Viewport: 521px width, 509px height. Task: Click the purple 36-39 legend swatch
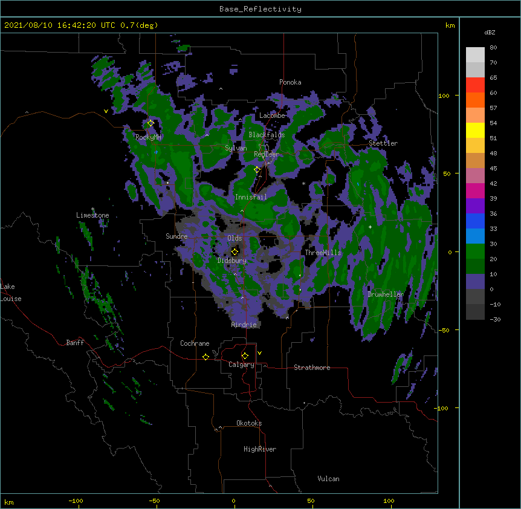[x=475, y=206]
